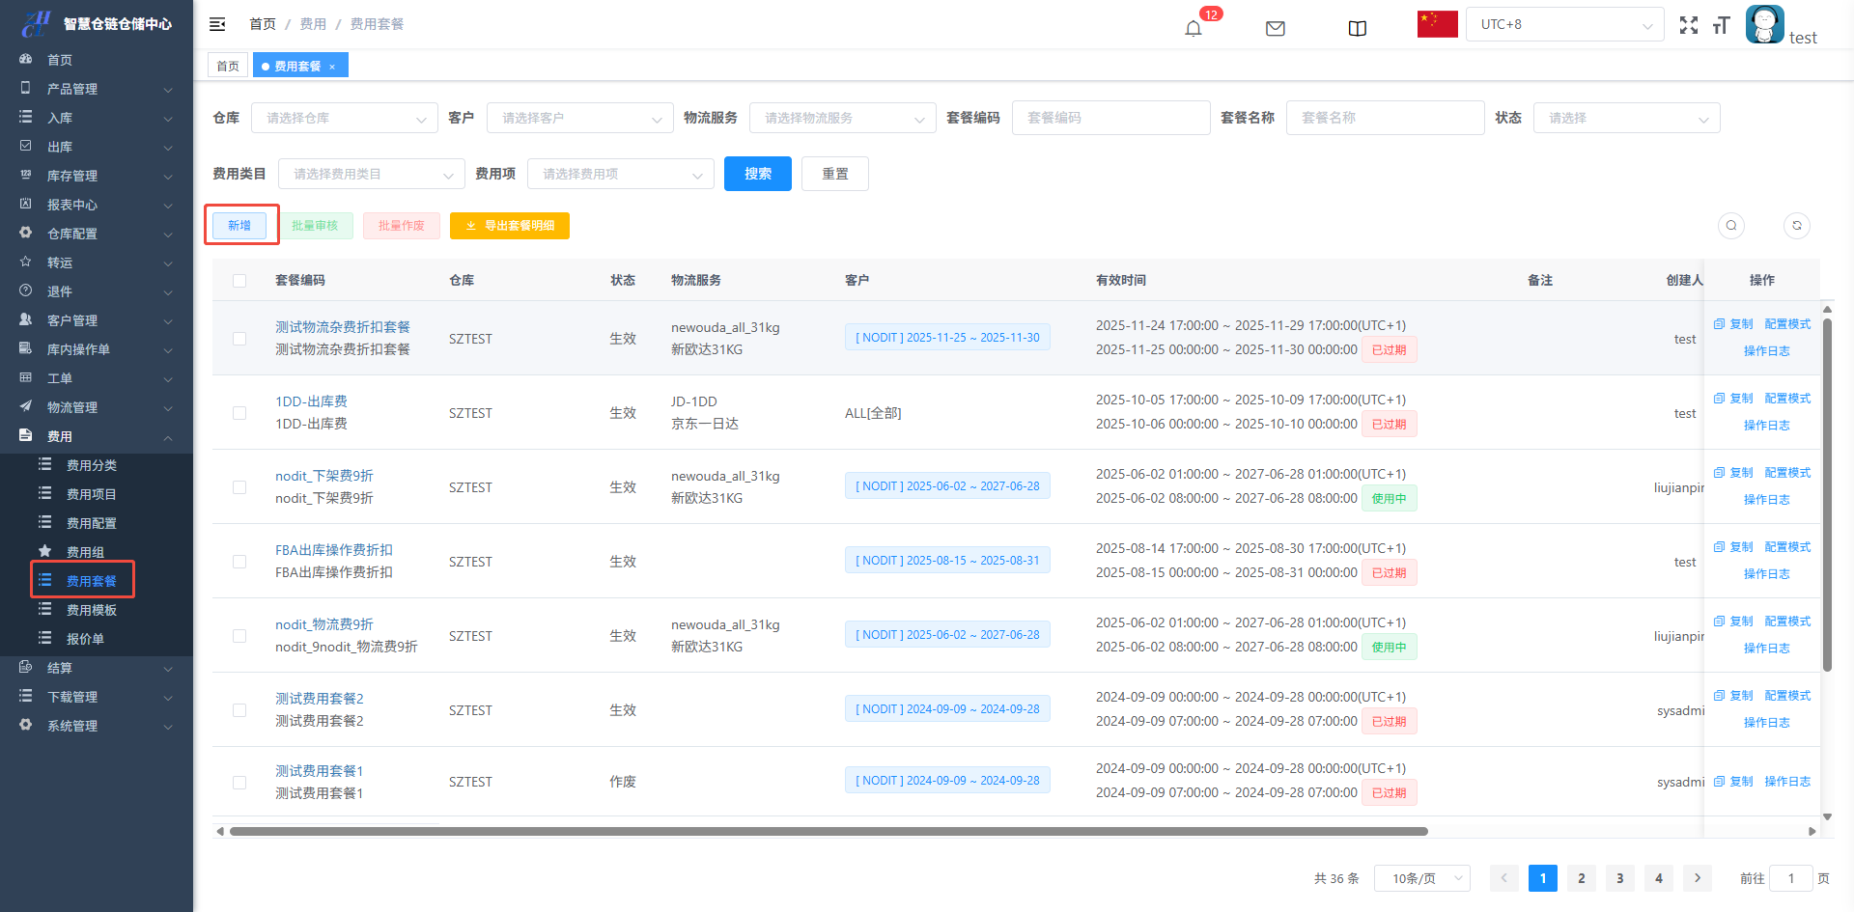
Task: Open the UTC+8 timezone dropdown
Action: point(1564,24)
